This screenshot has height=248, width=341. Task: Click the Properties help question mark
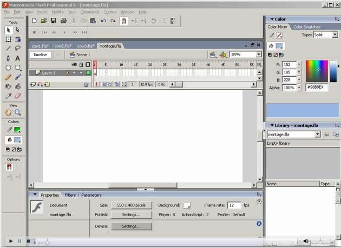[x=259, y=202]
